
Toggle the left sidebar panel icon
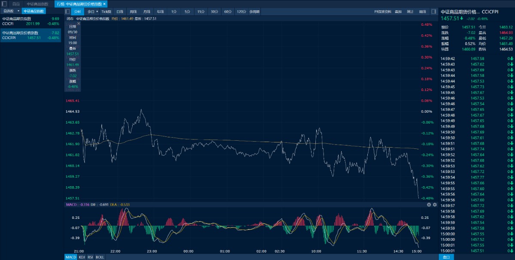(x=68, y=11)
